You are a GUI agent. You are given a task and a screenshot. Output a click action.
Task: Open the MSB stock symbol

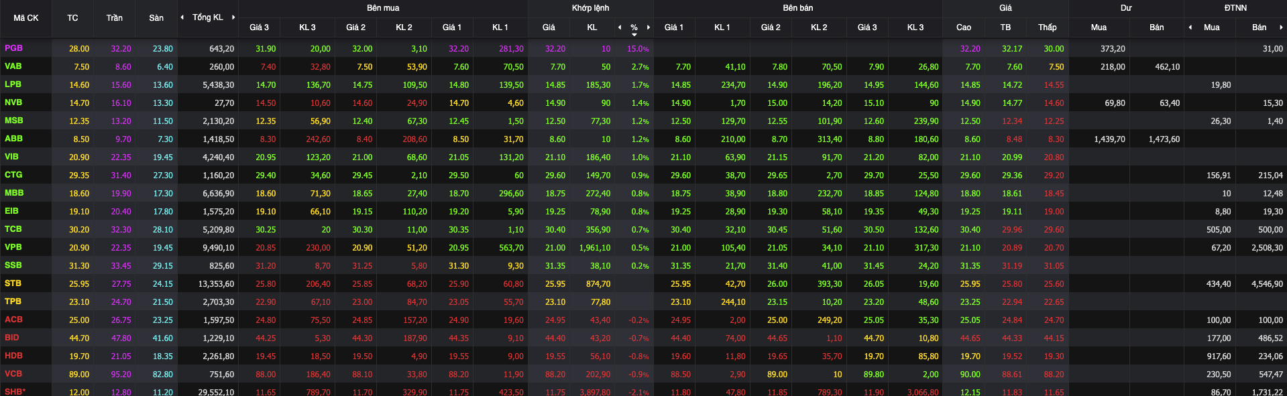pos(13,121)
